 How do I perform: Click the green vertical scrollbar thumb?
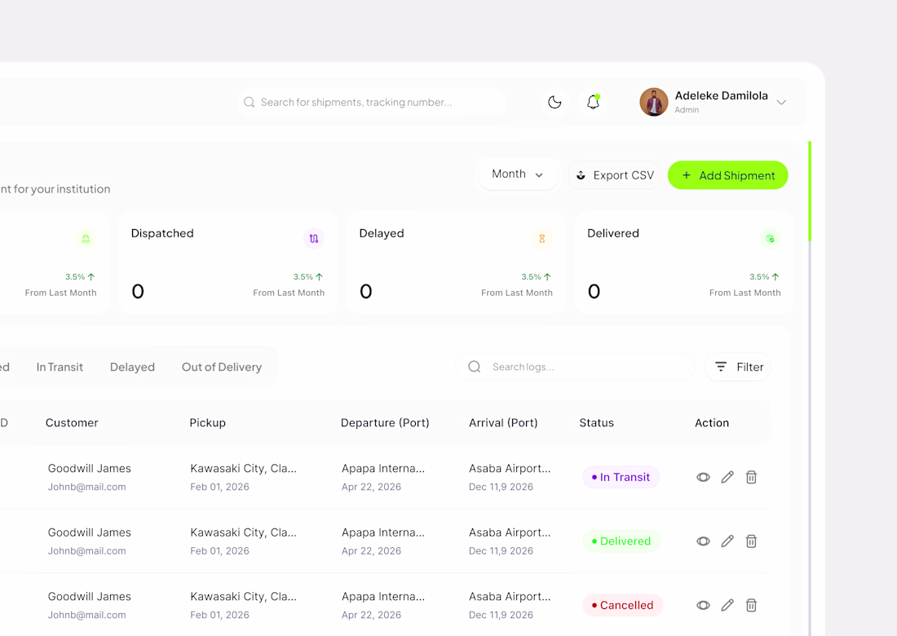click(x=810, y=192)
